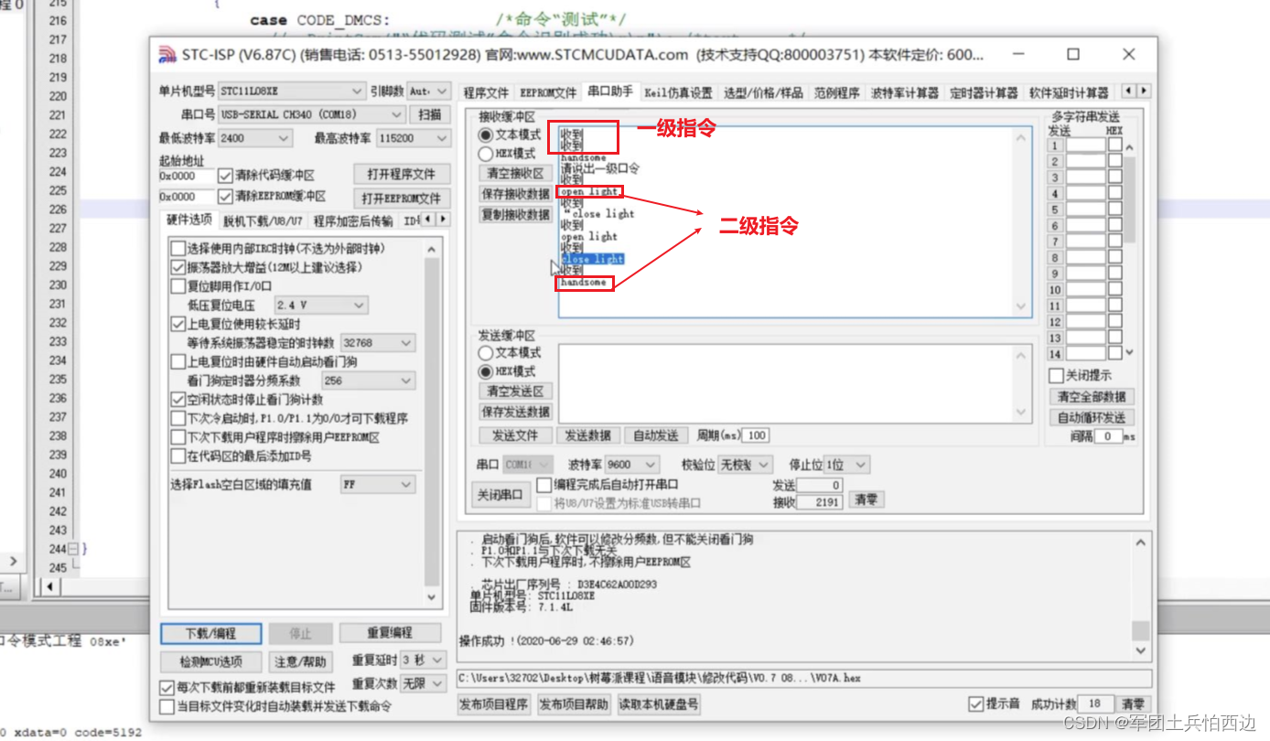Switch to the Keil仿真设置 tab

tap(678, 92)
